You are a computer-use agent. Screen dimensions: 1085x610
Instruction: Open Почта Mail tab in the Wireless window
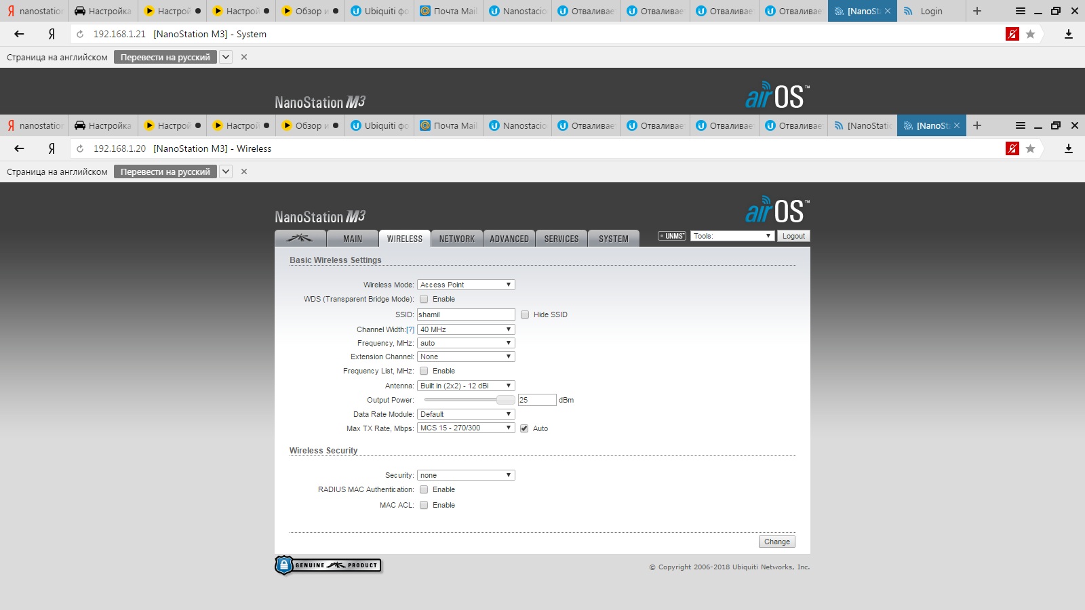448,125
